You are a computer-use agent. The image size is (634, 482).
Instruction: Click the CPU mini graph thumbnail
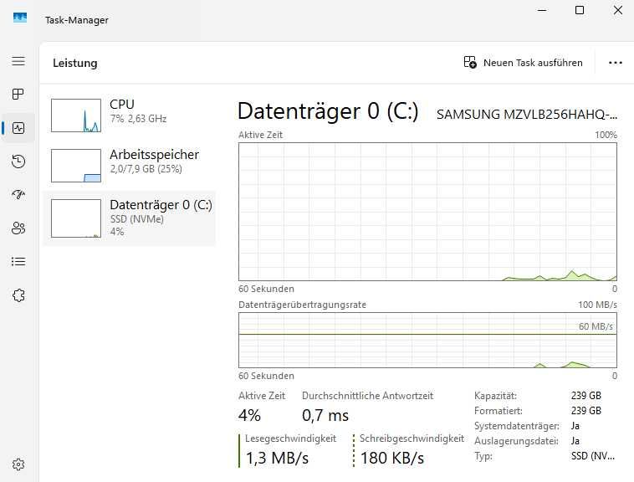76,115
